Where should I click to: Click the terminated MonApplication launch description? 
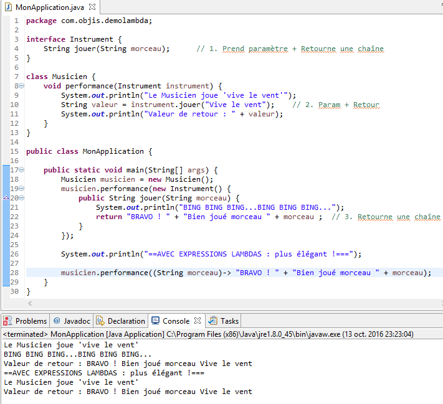206,334
